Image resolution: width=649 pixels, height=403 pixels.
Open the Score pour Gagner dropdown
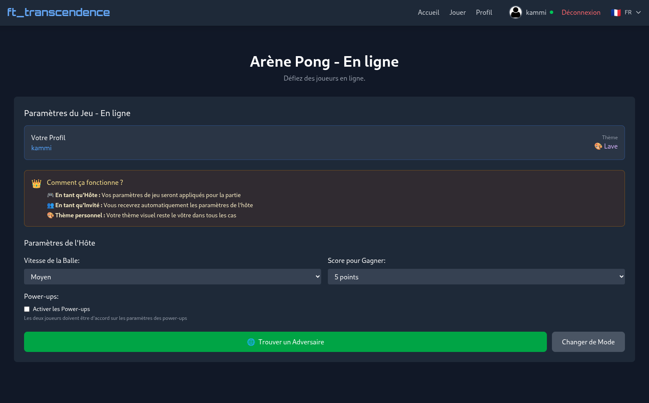tap(476, 277)
